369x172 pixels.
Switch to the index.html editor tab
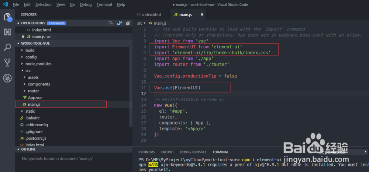pos(151,15)
